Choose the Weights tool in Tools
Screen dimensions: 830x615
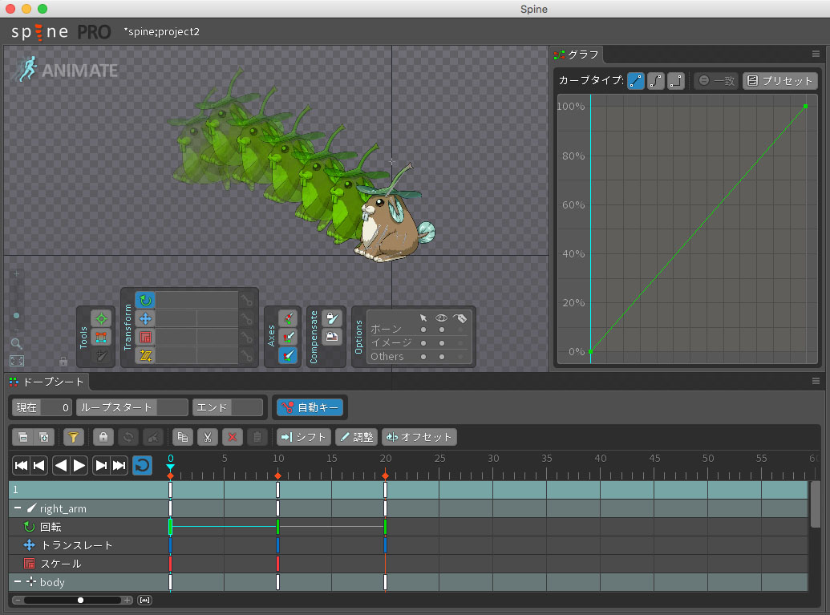pos(101,337)
